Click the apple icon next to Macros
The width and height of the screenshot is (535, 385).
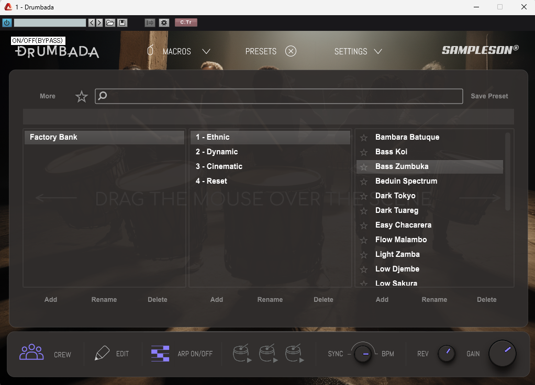[x=150, y=51]
